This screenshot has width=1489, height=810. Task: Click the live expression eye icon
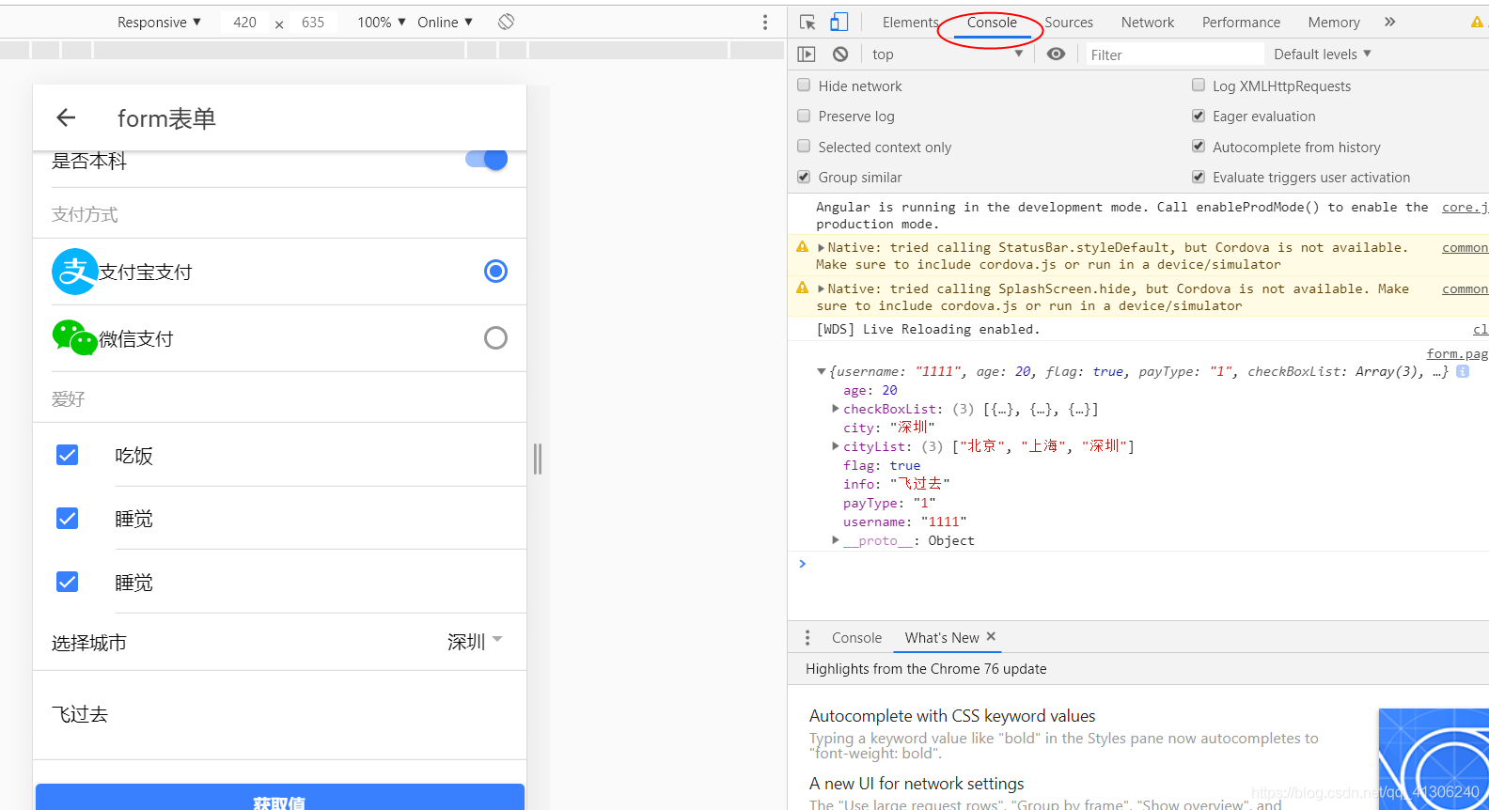(x=1057, y=54)
